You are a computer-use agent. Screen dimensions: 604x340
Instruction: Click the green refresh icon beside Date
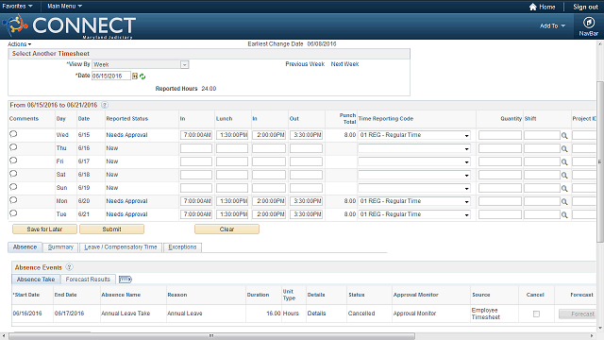(x=143, y=76)
